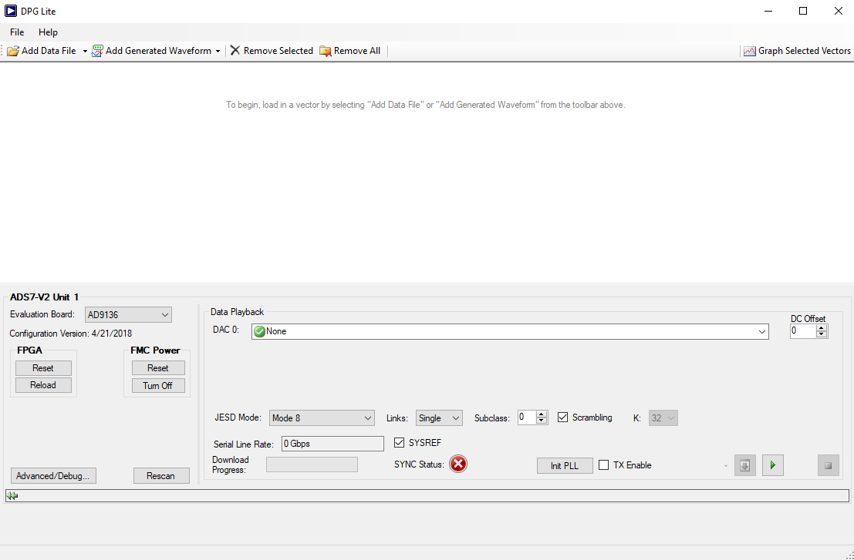Decrease DC Offset with down arrow
Viewport: 854px width, 560px height.
pos(822,334)
